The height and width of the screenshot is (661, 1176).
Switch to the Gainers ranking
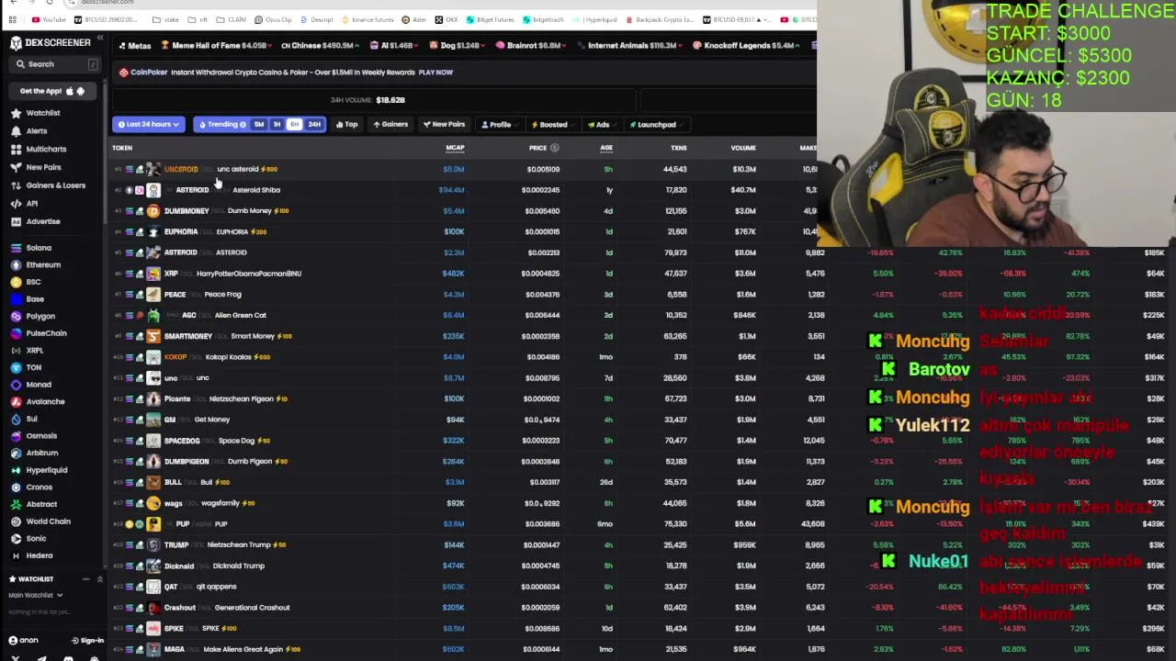pyautogui.click(x=390, y=125)
